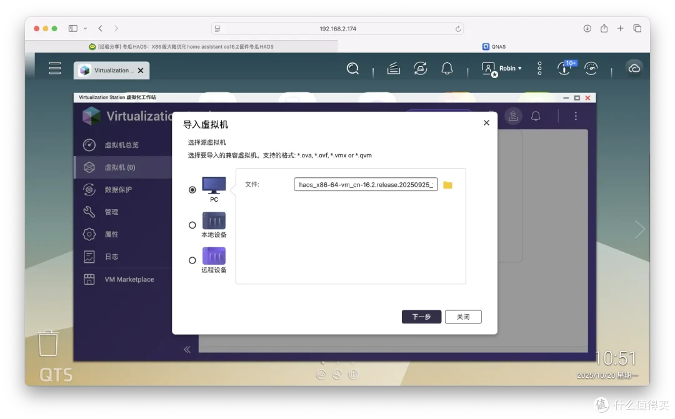675x419 pixels.
Task: Open Virtualization Station three-dot menu
Action: 576,116
